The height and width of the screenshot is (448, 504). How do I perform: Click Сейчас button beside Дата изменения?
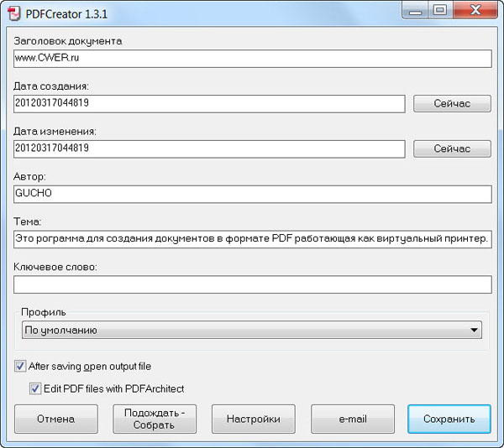pos(452,148)
